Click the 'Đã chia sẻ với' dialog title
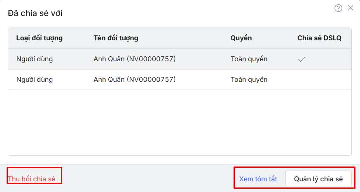This screenshot has height=192, width=360. (x=35, y=13)
